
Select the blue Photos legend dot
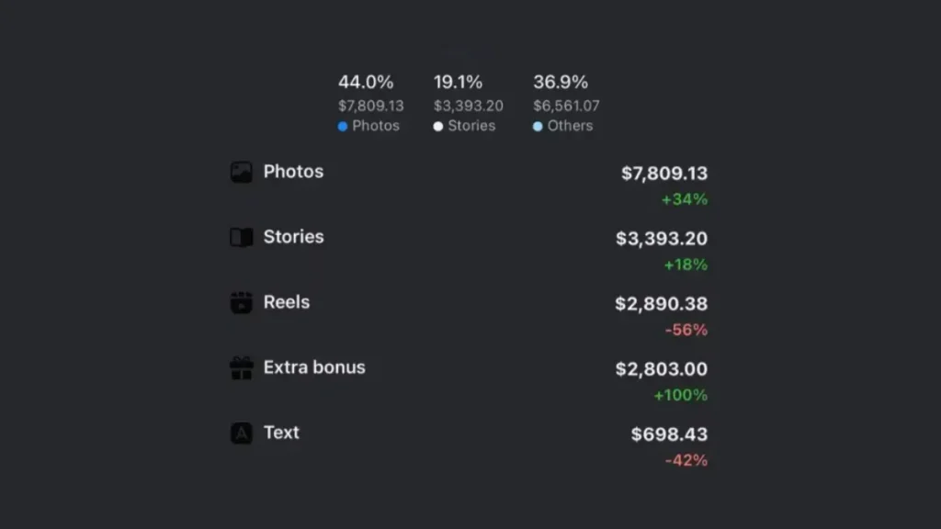tap(343, 127)
